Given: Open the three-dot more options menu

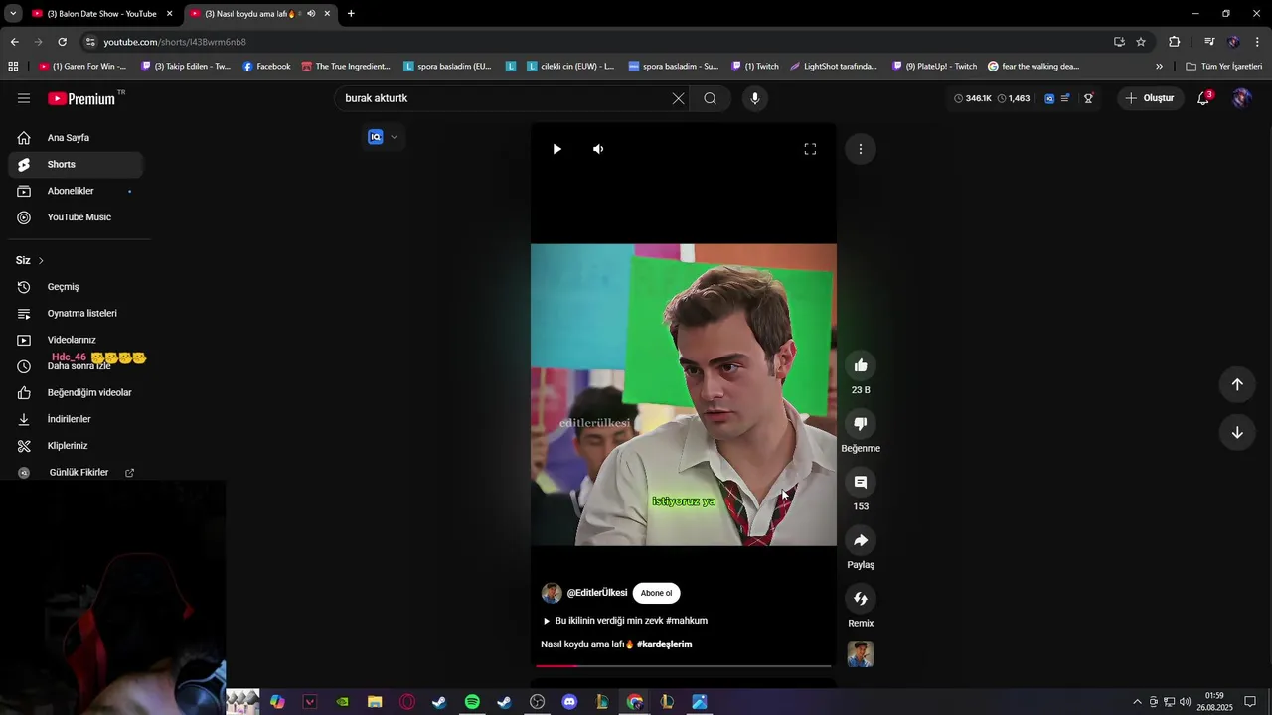Looking at the screenshot, I should pyautogui.click(x=861, y=149).
